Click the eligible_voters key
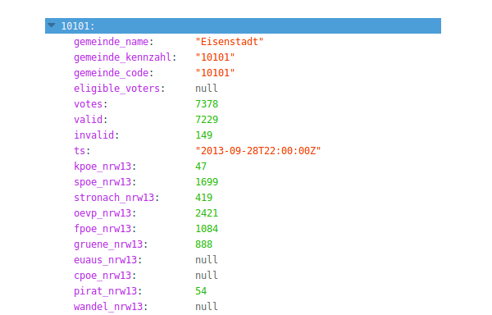Image resolution: width=492 pixels, height=315 pixels. [x=116, y=89]
